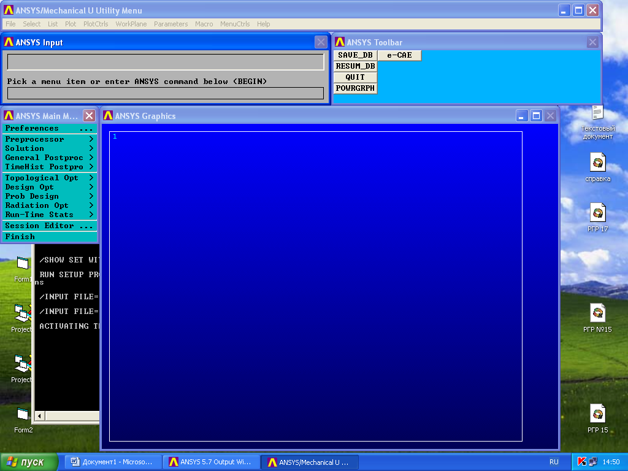Click the ANSYS logo in Graphics title bar
628x471 pixels.
[x=108, y=116]
